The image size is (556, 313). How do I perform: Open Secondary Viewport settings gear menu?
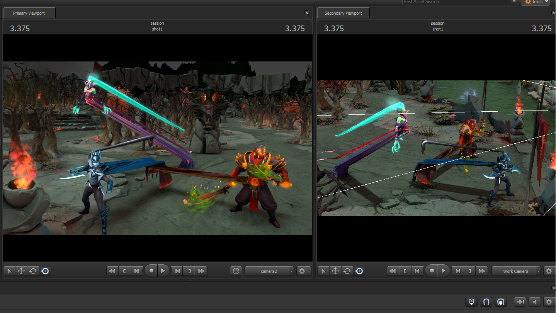coord(549,271)
